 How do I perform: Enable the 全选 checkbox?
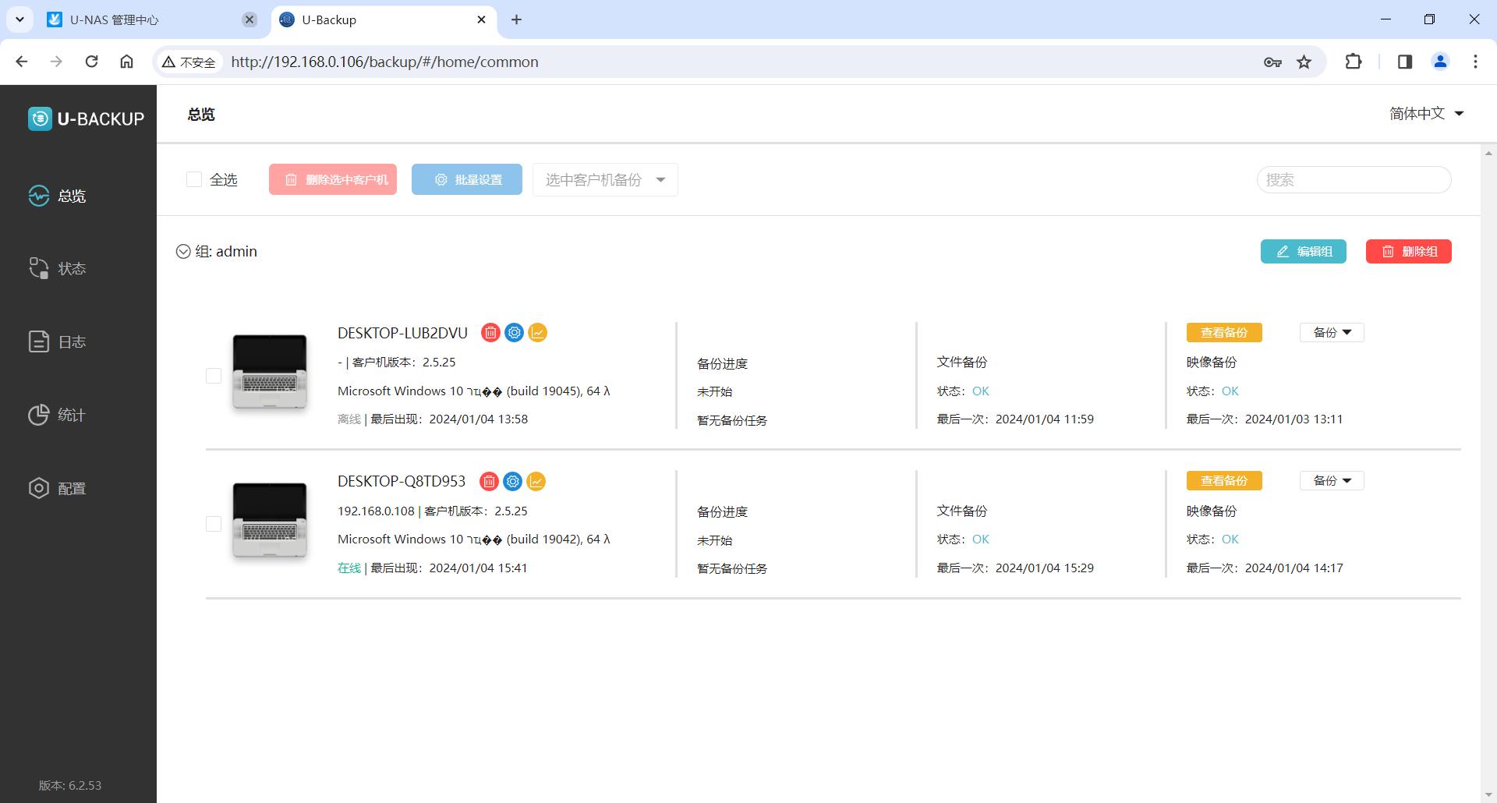tap(194, 179)
